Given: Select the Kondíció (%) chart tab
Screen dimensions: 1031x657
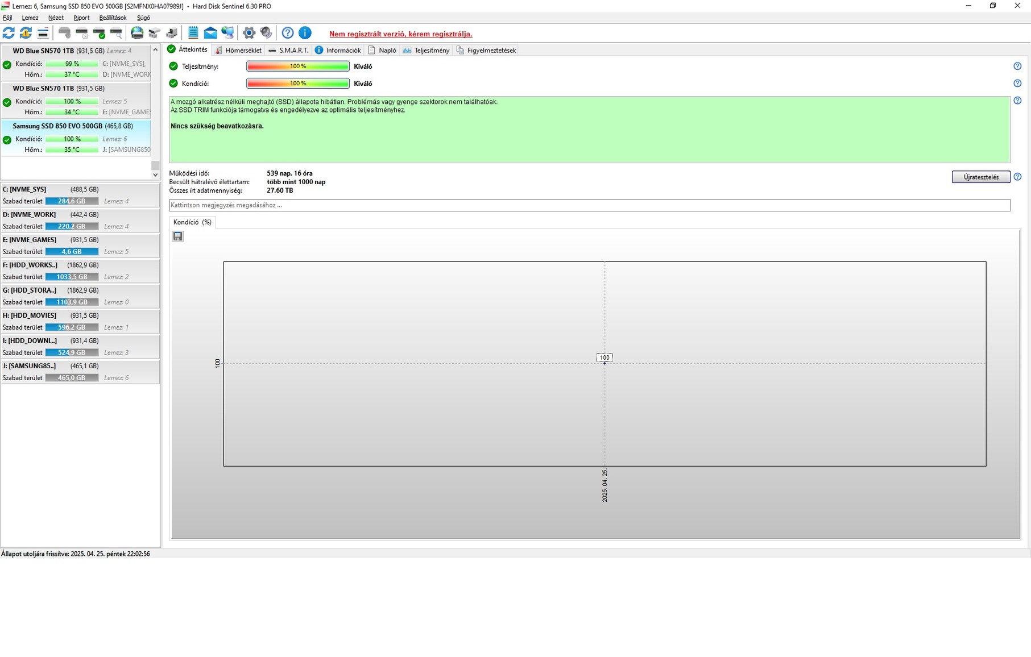Looking at the screenshot, I should 192,222.
